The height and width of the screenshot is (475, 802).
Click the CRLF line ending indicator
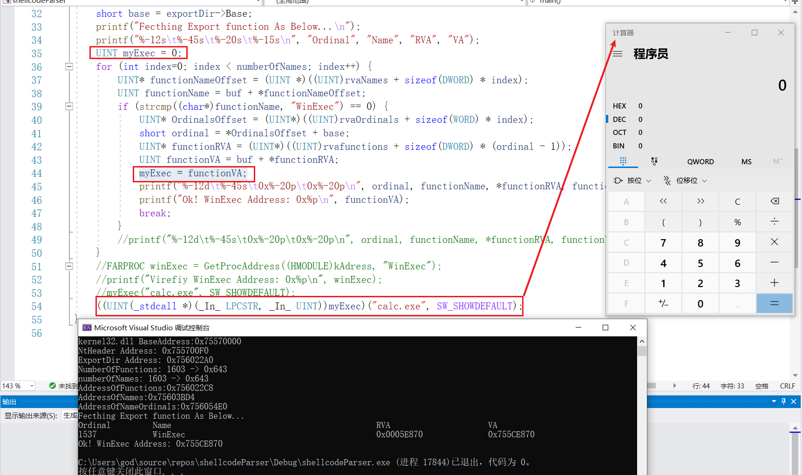(x=788, y=386)
